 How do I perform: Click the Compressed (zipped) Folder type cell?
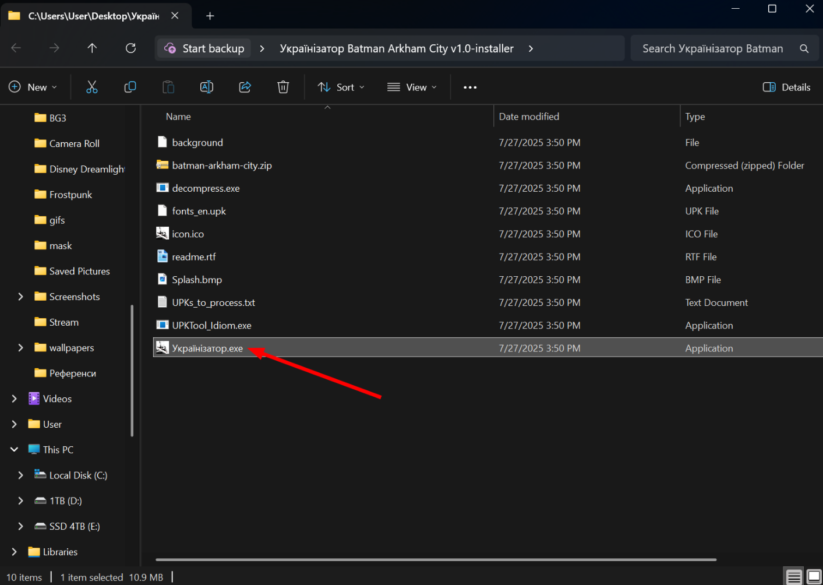744,165
